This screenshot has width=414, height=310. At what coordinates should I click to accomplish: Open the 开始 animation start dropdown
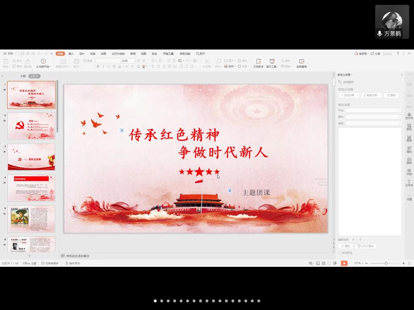click(373, 110)
